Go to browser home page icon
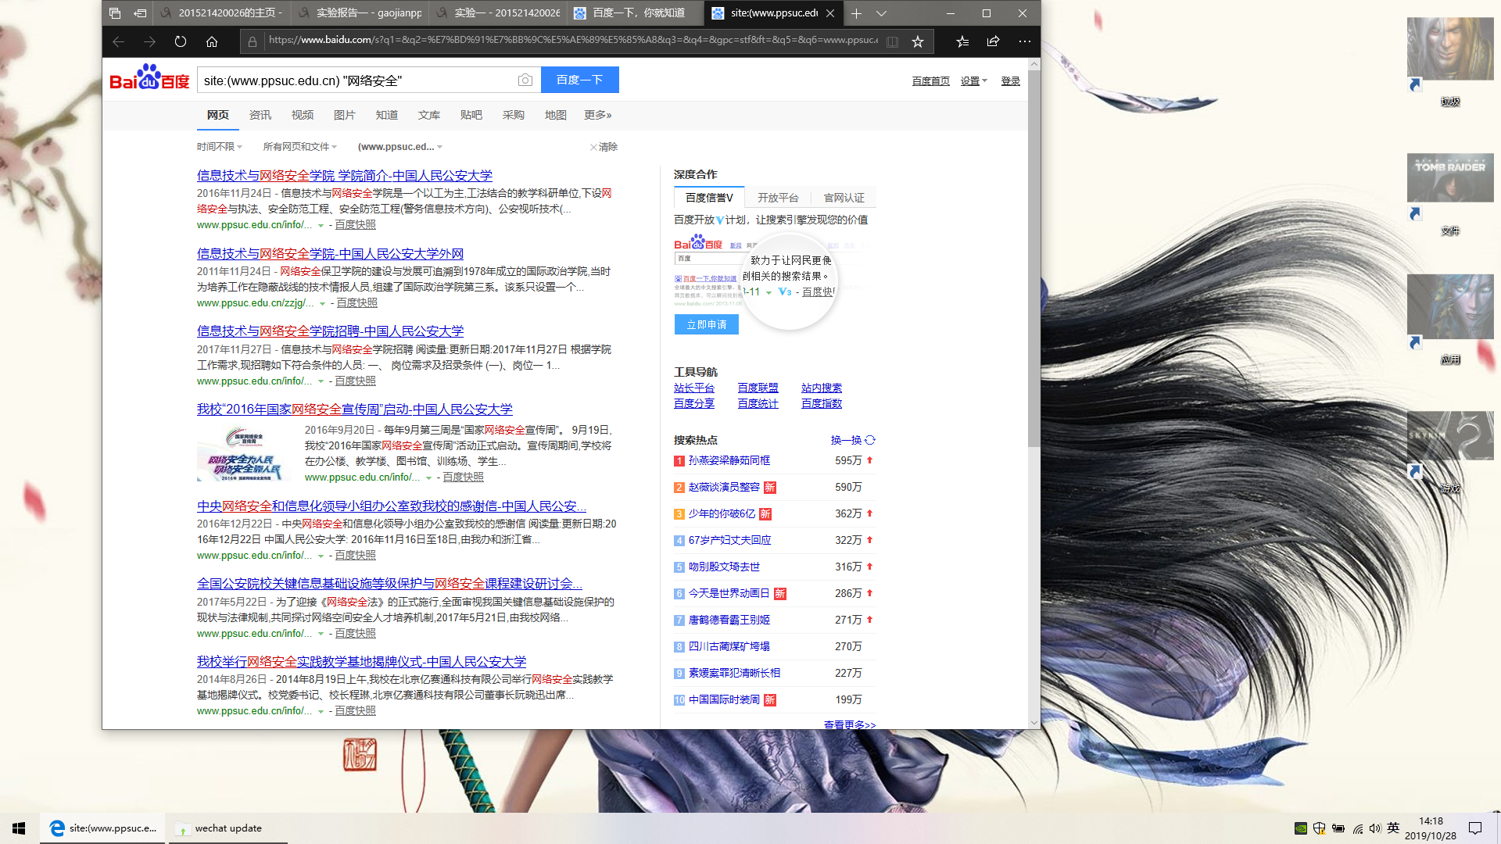Screen dimensions: 1501x844 212,41
